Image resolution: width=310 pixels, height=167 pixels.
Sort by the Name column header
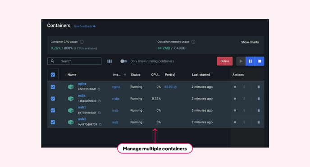click(x=72, y=75)
